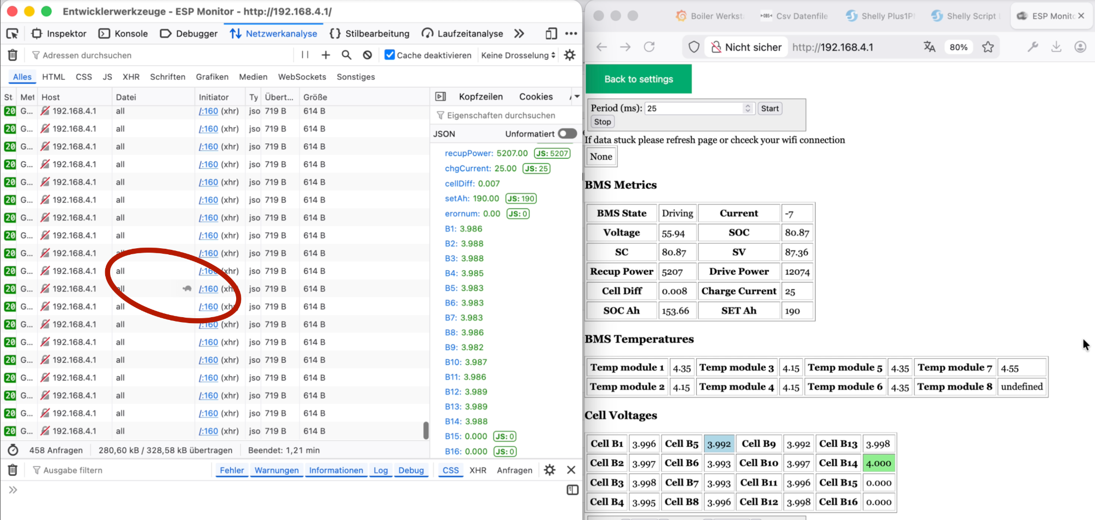Pause network recording
Viewport: 1095px width, 520px height.
click(x=305, y=55)
